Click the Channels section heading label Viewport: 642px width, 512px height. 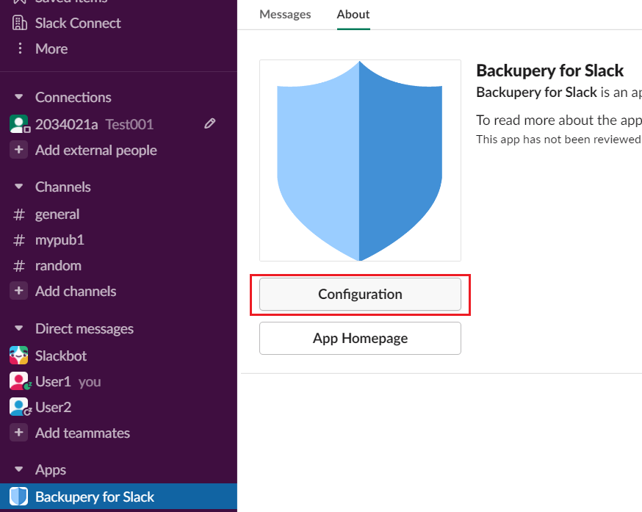pos(63,187)
